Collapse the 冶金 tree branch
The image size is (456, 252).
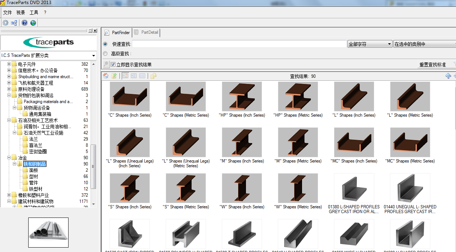tap(8, 158)
